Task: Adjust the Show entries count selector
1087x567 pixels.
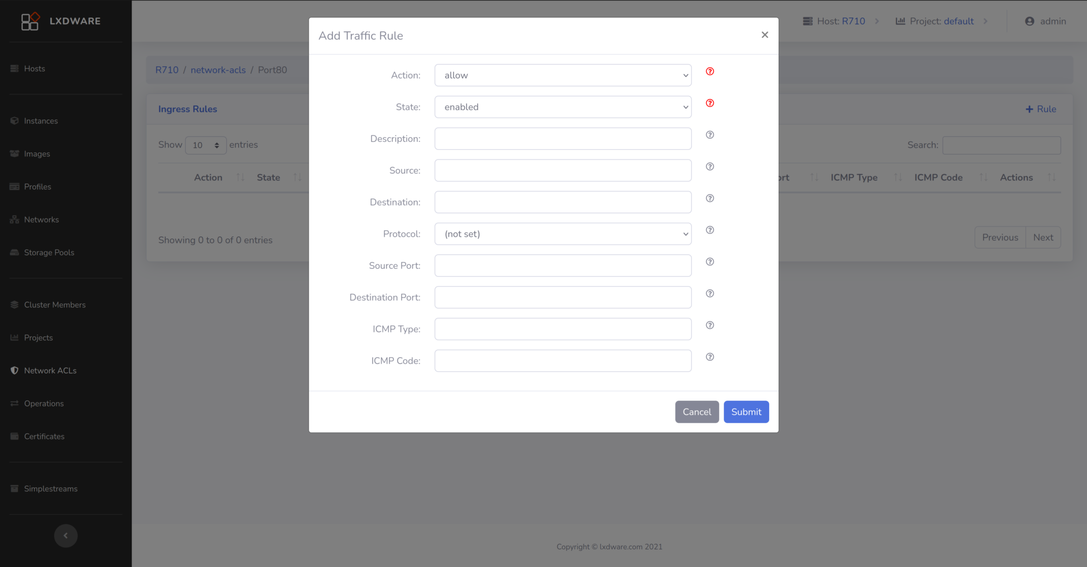Action: (205, 145)
